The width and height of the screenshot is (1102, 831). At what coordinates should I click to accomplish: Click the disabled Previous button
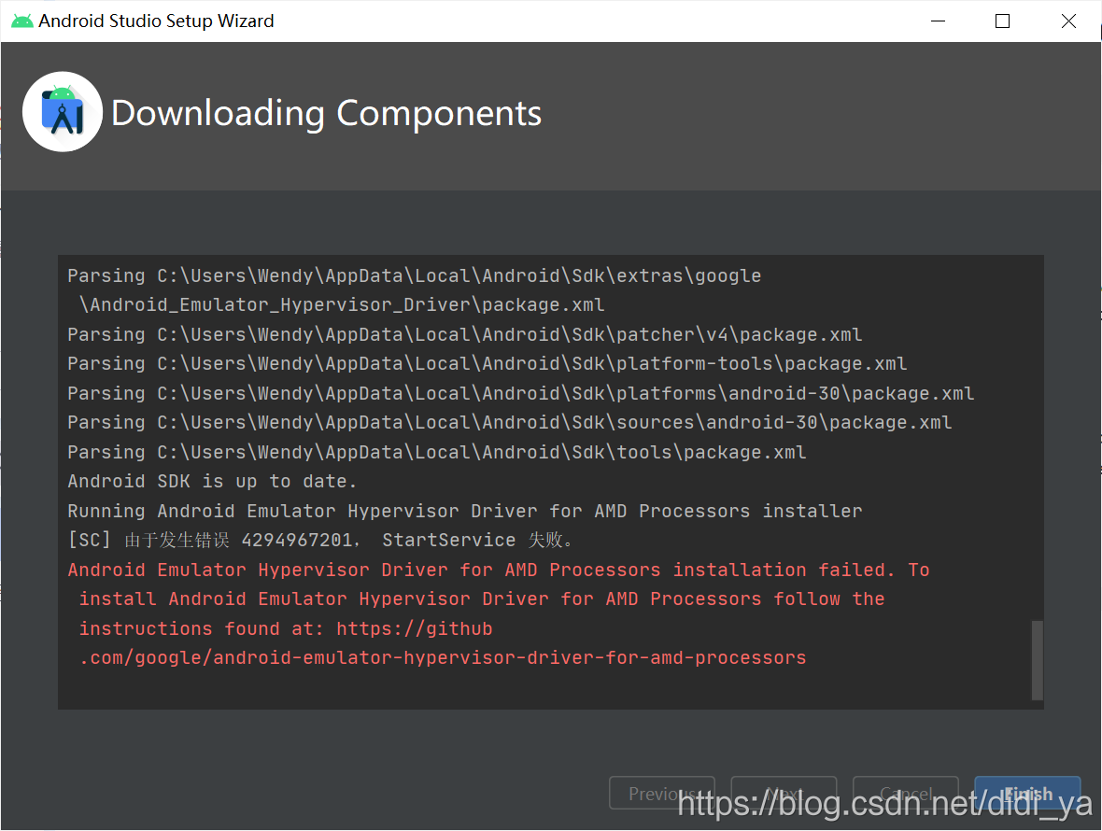pyautogui.click(x=661, y=793)
